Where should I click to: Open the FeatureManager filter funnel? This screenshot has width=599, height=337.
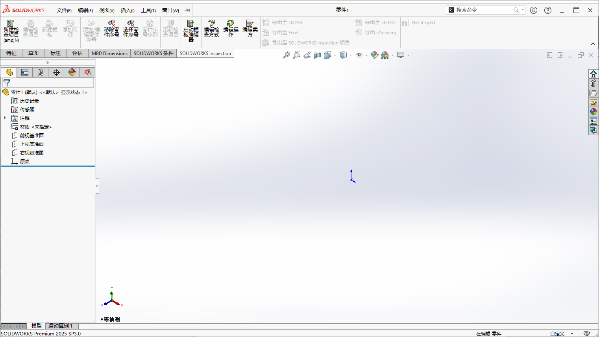(7, 83)
